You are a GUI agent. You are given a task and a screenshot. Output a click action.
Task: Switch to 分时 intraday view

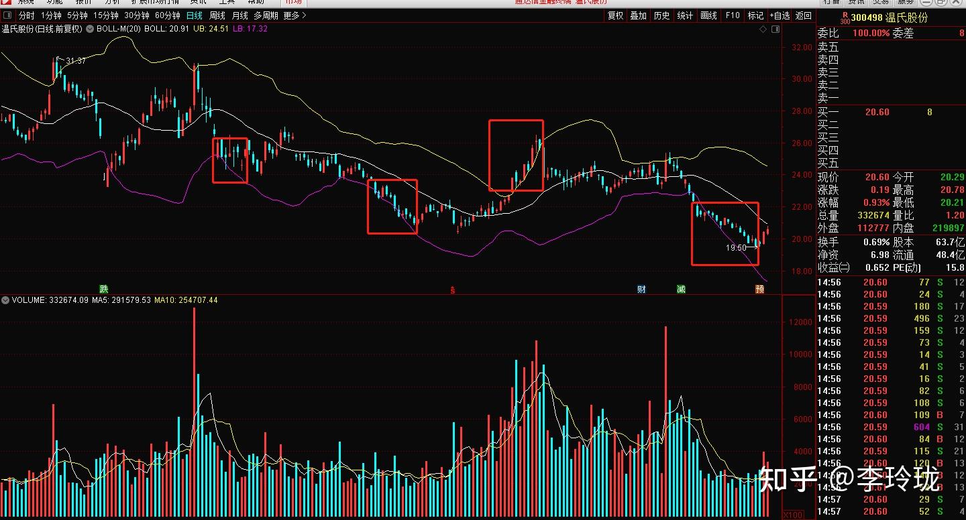pos(26,15)
